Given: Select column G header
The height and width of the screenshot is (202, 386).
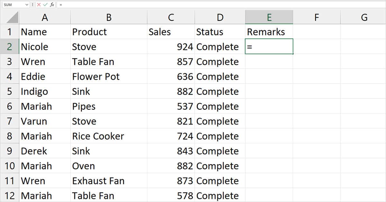Looking at the screenshot, I should coord(364,17).
